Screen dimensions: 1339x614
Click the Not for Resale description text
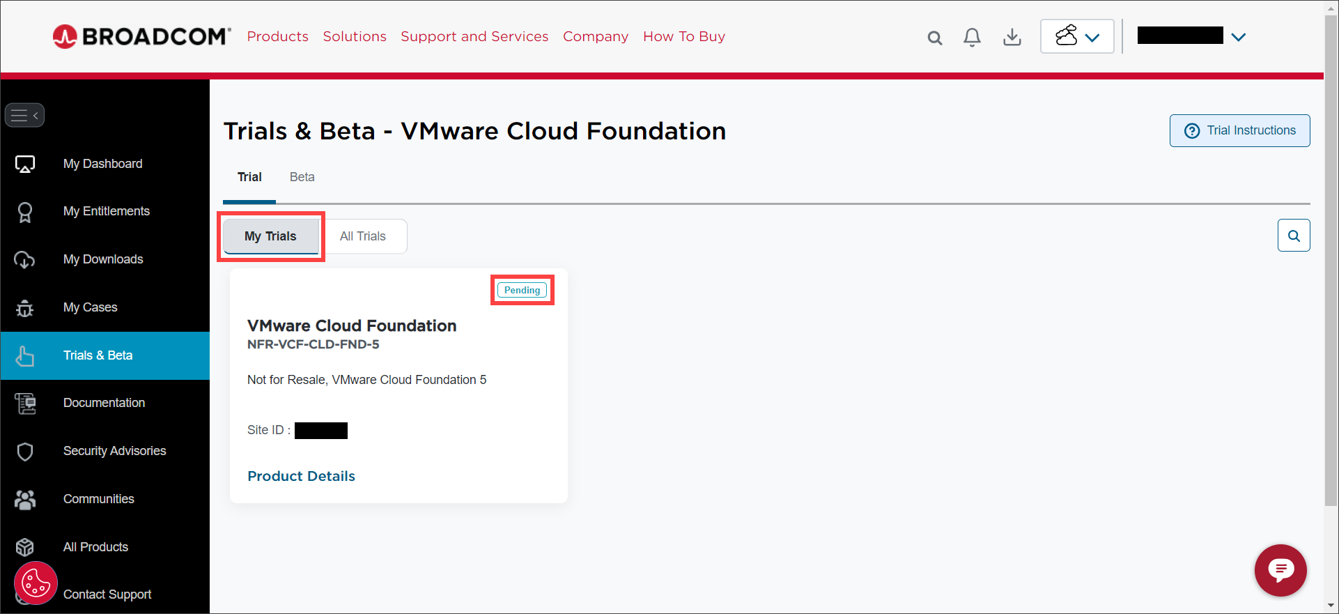366,380
